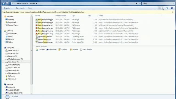Toggle the preview pane icon
Image resolution: width=176 pixels, height=99 pixels.
click(167, 8)
